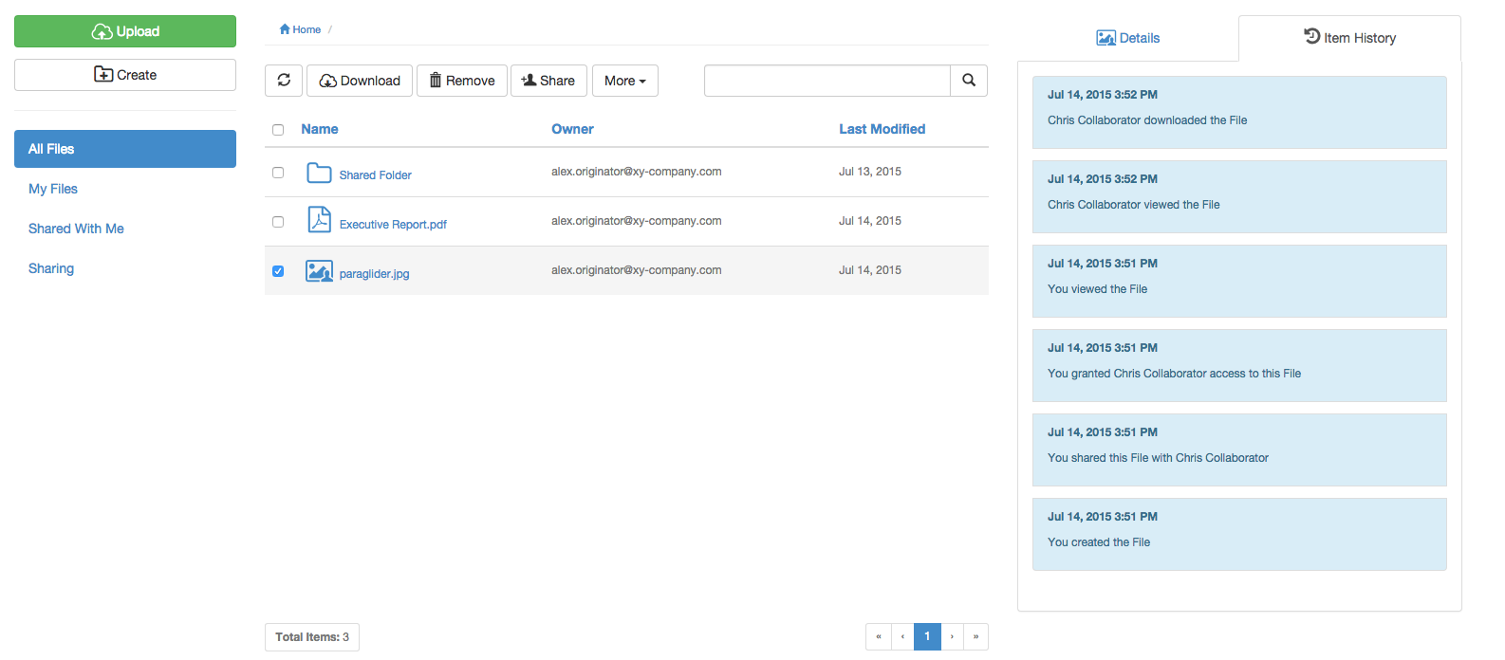1505x660 pixels.
Task: Switch to the Details tab
Action: pos(1127,38)
